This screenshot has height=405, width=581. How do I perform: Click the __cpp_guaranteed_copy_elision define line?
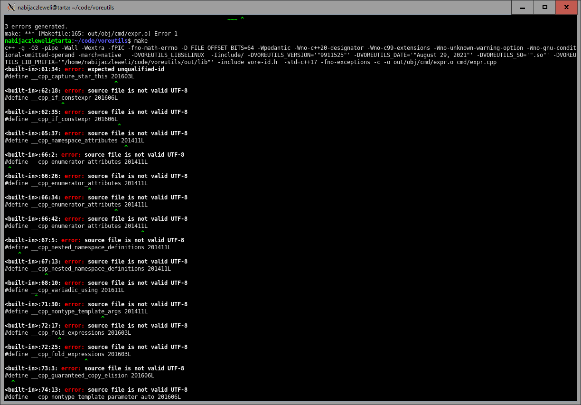point(79,376)
